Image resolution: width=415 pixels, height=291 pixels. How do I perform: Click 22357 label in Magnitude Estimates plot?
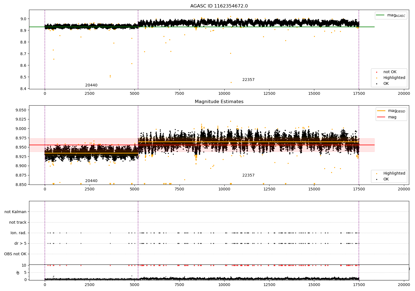pos(248,175)
